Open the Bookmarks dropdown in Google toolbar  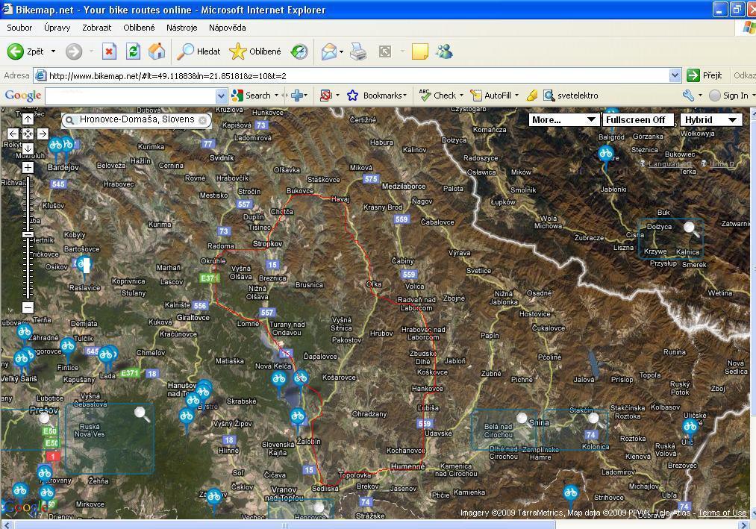(x=378, y=96)
